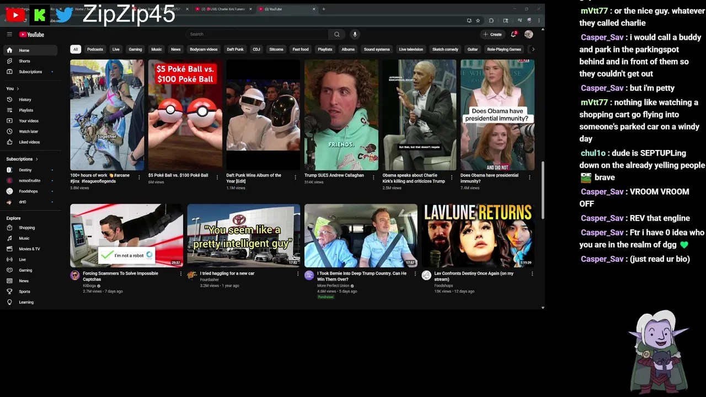Open Watch later in the sidebar

tap(31, 132)
